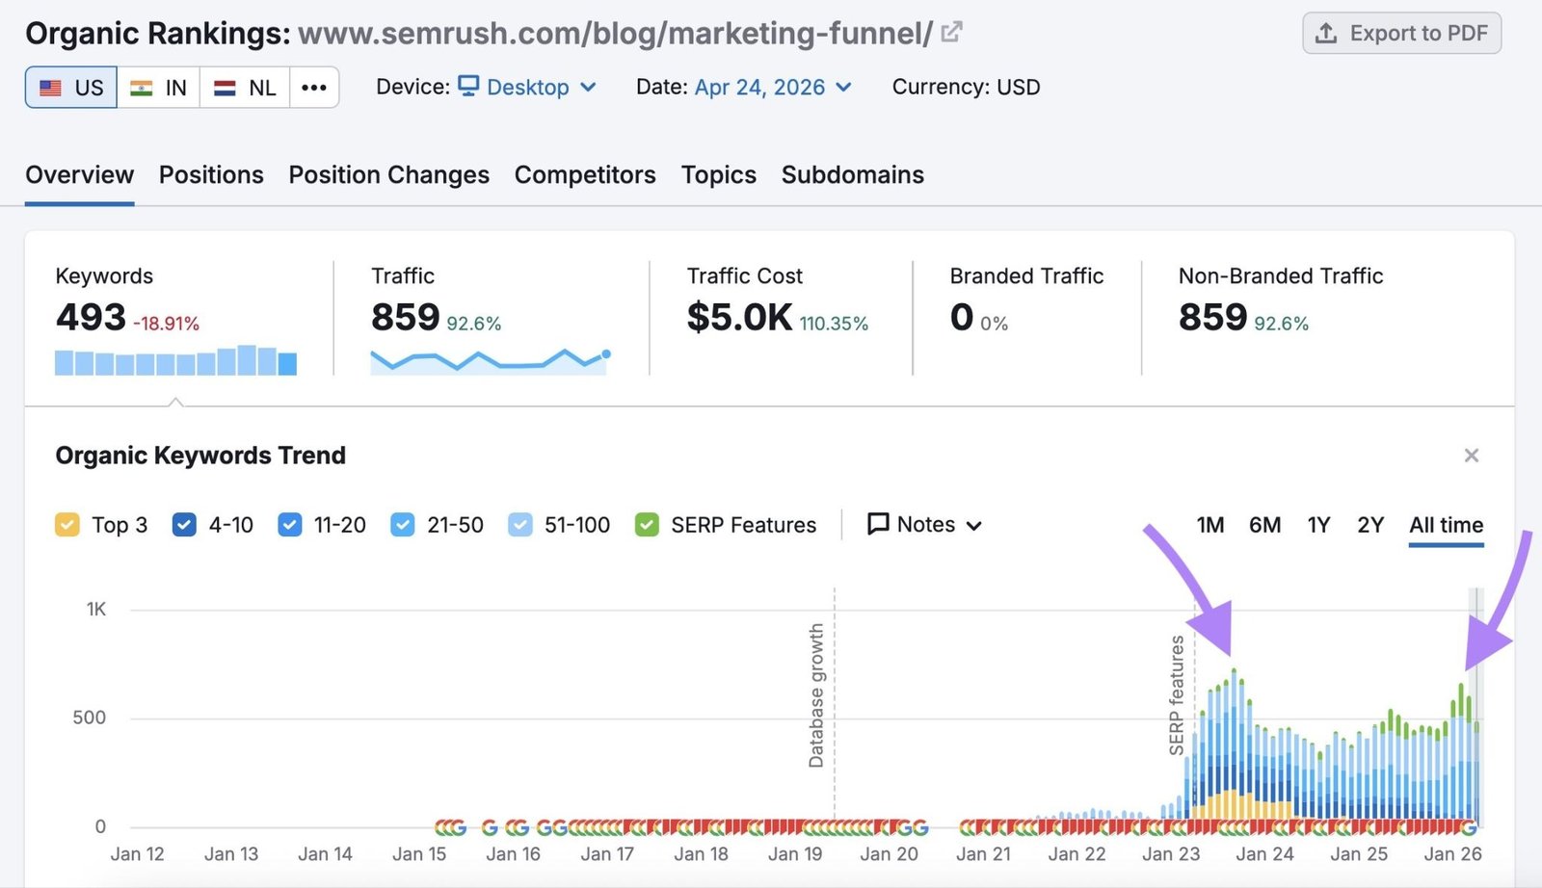This screenshot has width=1542, height=888.
Task: Open the Overview tab
Action: (x=79, y=174)
